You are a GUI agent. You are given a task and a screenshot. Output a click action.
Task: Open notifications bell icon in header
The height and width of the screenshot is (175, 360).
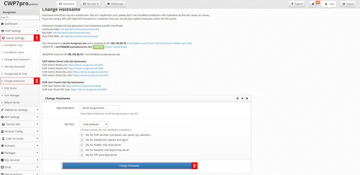pos(313,4)
